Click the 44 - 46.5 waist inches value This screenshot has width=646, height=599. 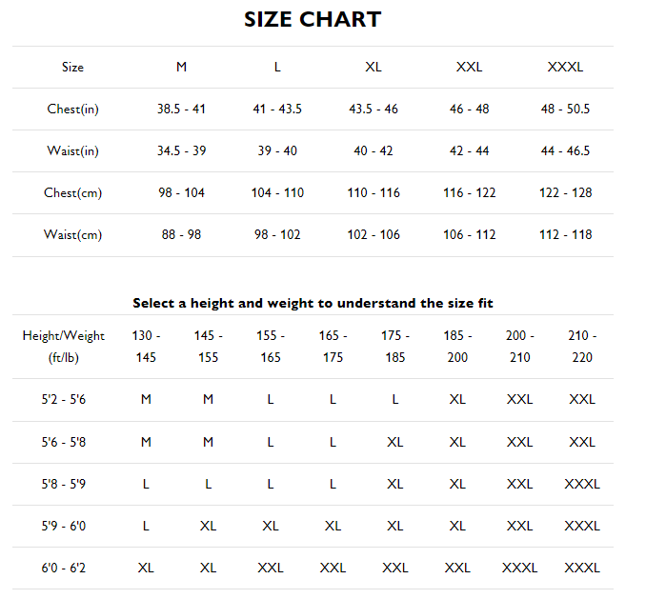point(565,151)
